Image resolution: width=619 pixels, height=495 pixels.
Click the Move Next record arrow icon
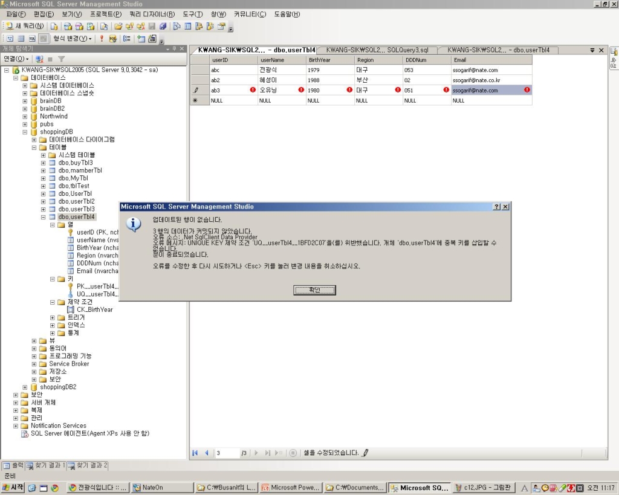pyautogui.click(x=256, y=453)
